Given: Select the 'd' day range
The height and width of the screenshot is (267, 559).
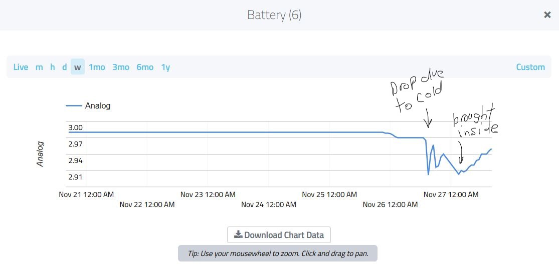Looking at the screenshot, I should [x=65, y=67].
